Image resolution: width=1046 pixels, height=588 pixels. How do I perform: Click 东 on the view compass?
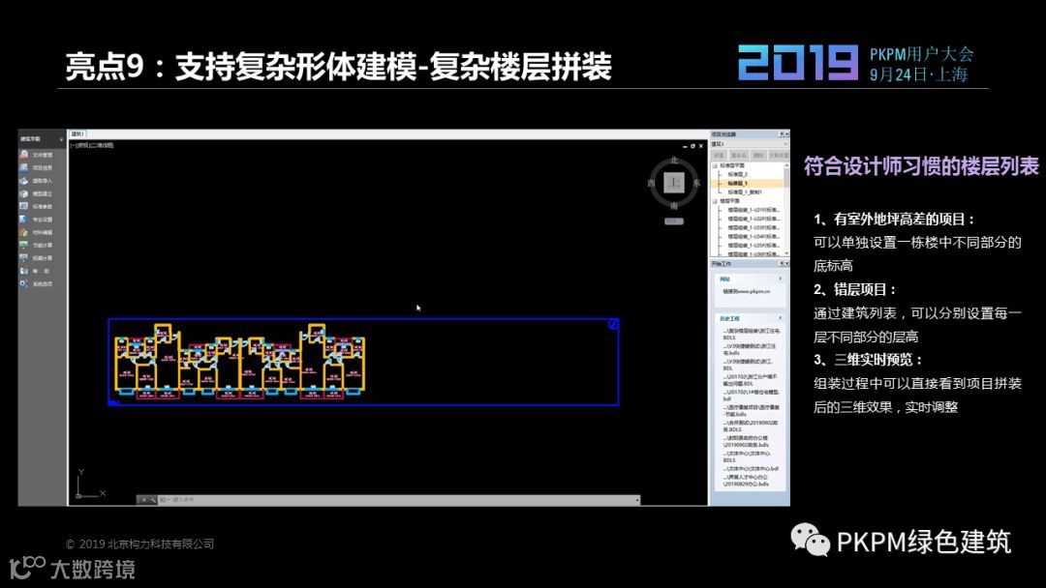point(696,183)
